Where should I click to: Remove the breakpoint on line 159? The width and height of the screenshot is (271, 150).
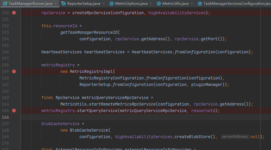14,71
